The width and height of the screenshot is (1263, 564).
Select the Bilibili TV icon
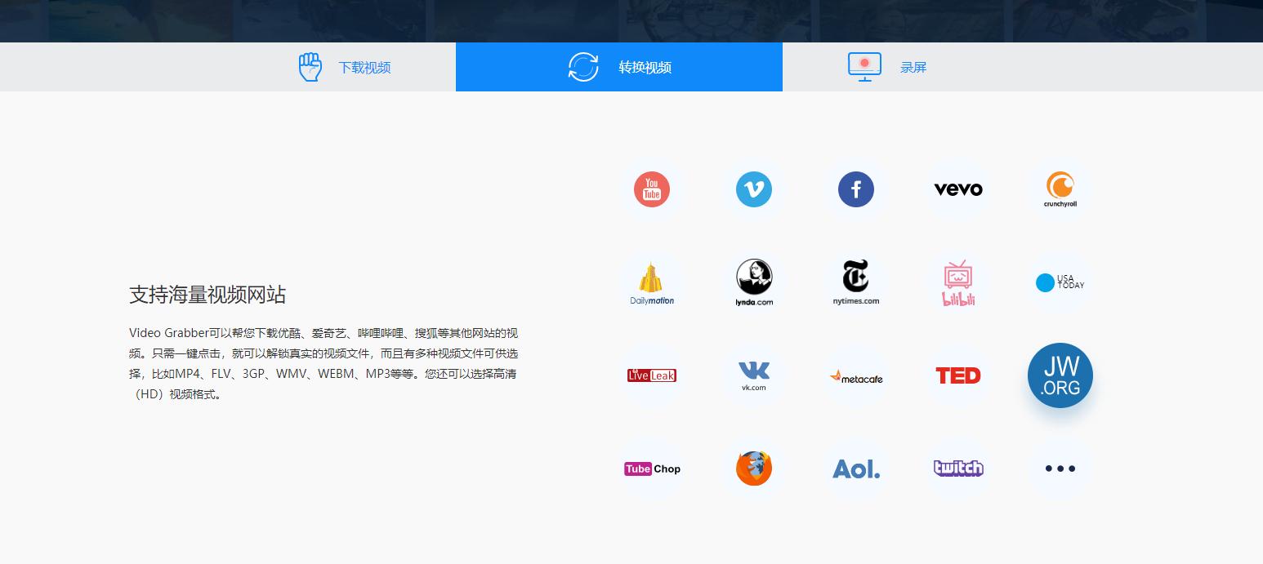(957, 282)
